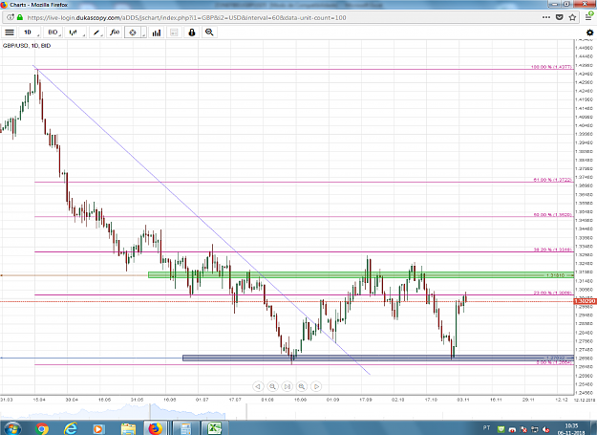Select the blue support zone rectangle
Viewport: 597px width, 435px height.
tap(378, 359)
